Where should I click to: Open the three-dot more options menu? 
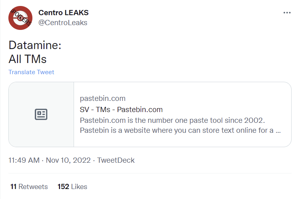pyautogui.click(x=287, y=13)
